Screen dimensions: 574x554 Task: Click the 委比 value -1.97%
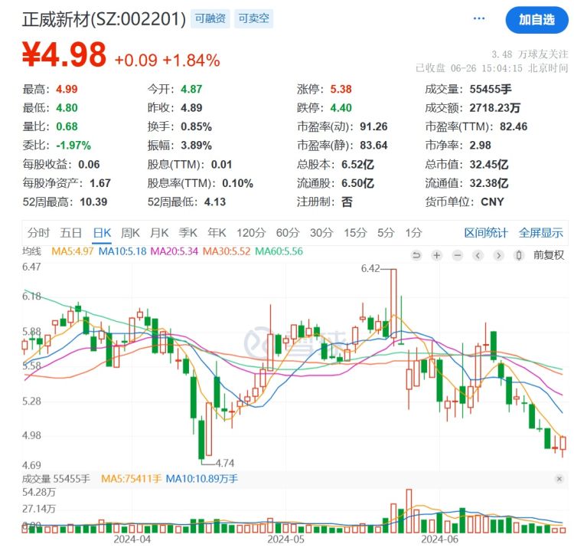pyautogui.click(x=73, y=146)
